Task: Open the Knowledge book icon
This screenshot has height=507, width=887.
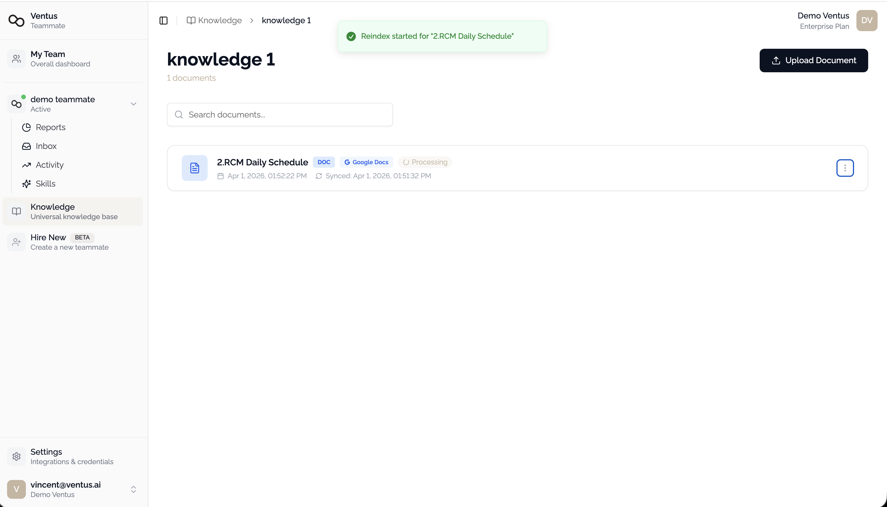Action: (16, 211)
